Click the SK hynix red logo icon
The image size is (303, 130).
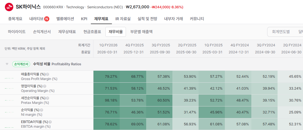(9, 7)
